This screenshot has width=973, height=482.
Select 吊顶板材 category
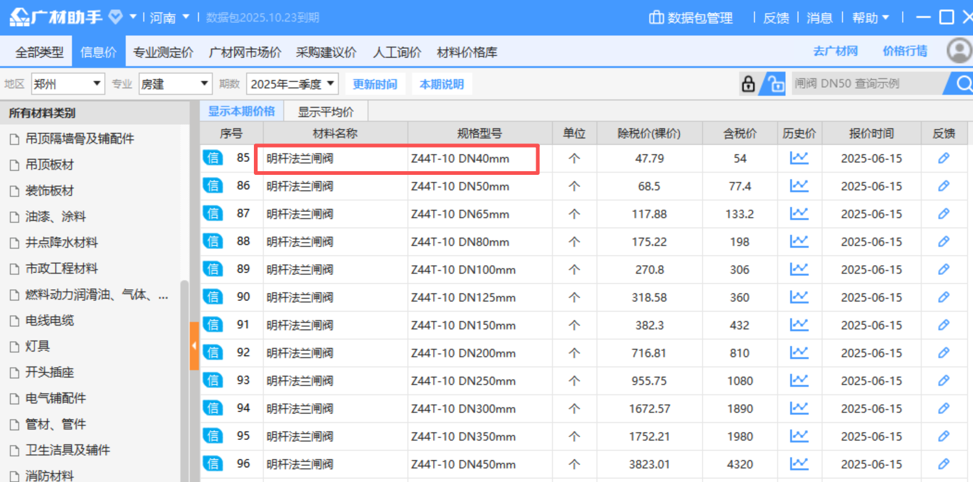coord(49,165)
